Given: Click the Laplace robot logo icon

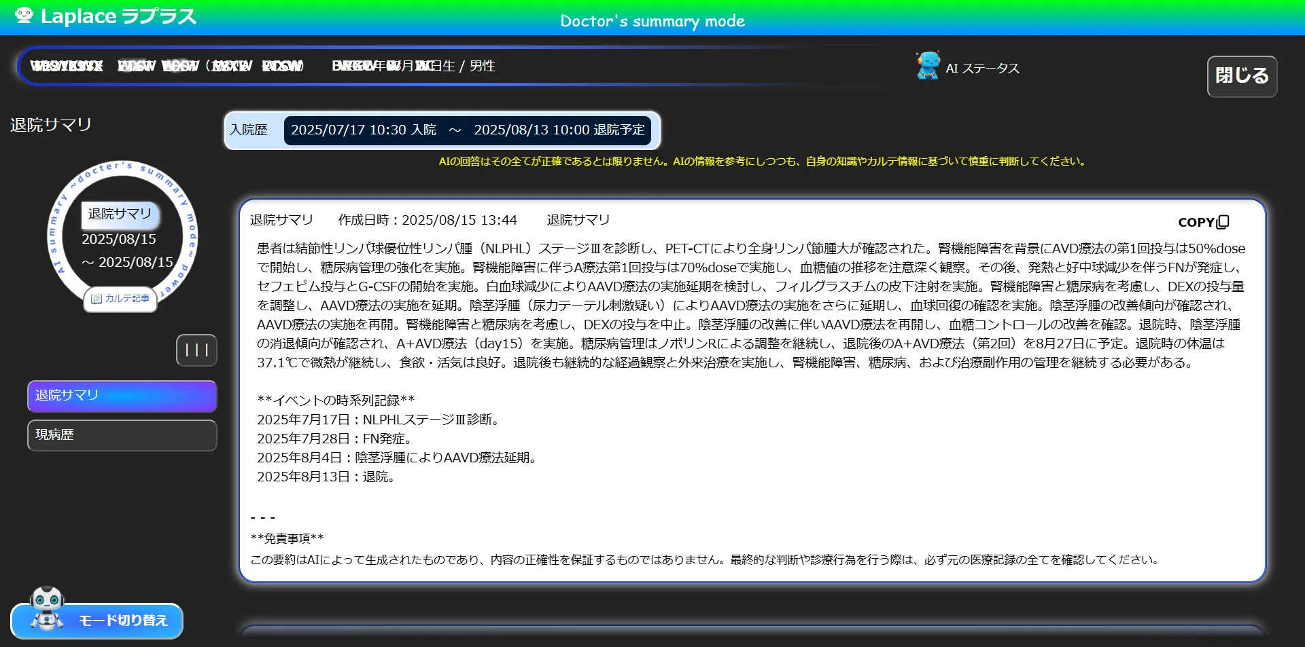Looking at the screenshot, I should coord(25,16).
